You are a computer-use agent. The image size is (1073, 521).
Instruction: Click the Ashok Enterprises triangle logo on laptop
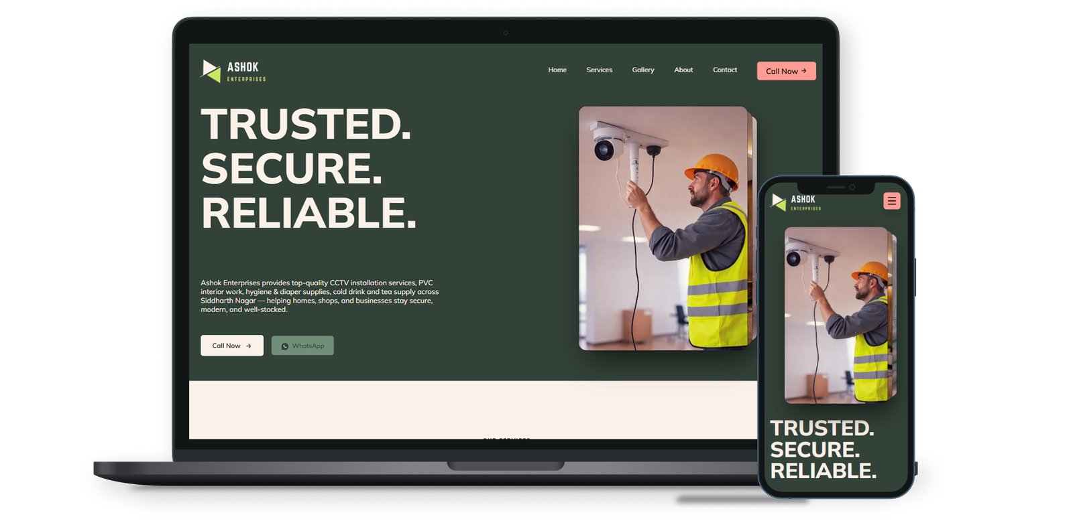(211, 71)
